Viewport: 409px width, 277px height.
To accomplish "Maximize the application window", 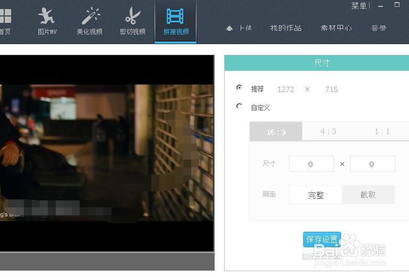I will [x=397, y=5].
